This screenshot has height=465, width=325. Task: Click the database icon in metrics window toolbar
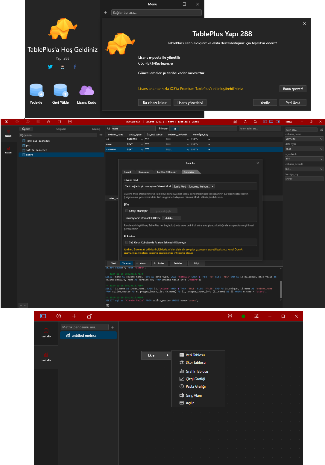click(230, 316)
